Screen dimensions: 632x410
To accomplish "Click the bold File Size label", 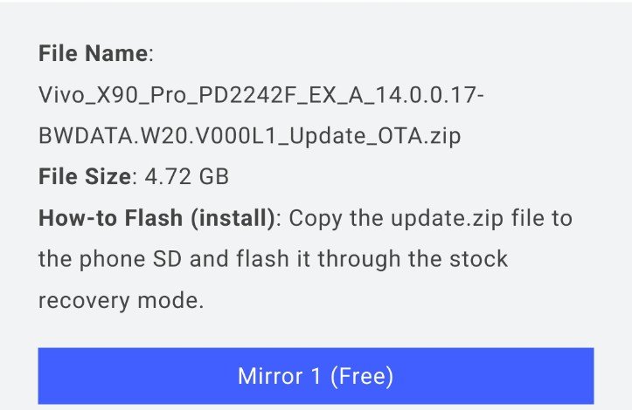I will [x=84, y=177].
